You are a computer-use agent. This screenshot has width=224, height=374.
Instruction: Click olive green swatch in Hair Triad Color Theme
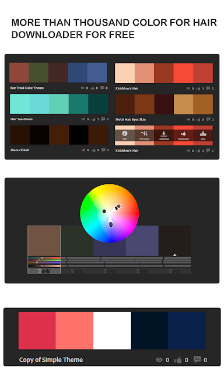click(x=38, y=72)
